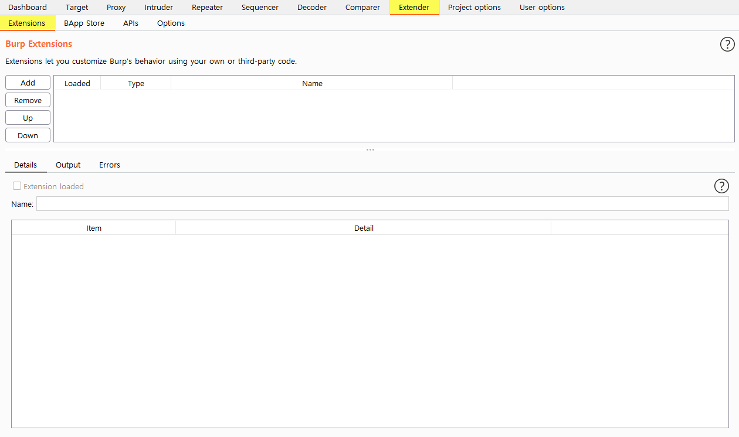
Task: Click the Remove extension button
Action: (28, 100)
